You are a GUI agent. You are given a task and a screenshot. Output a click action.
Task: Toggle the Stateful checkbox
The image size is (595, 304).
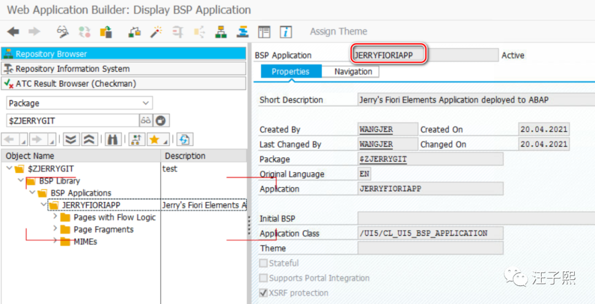click(263, 263)
